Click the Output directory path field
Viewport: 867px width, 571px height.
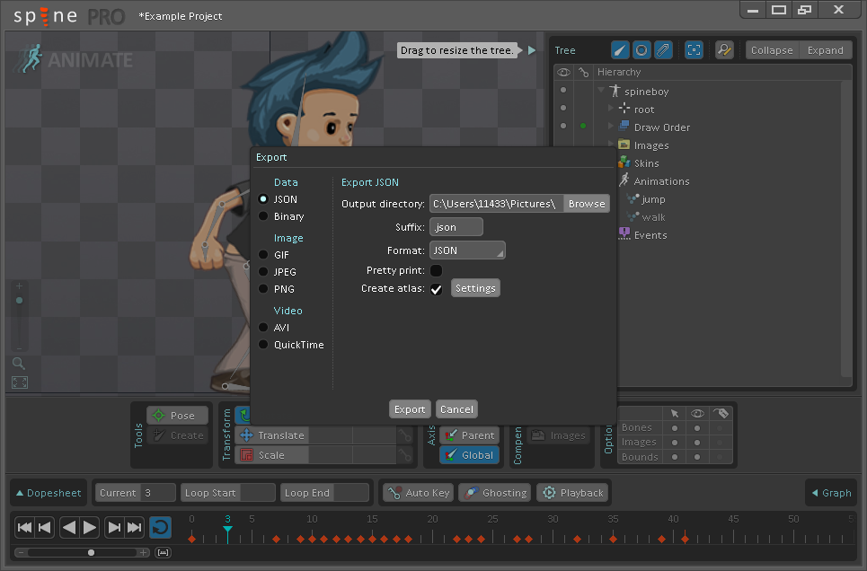point(497,204)
